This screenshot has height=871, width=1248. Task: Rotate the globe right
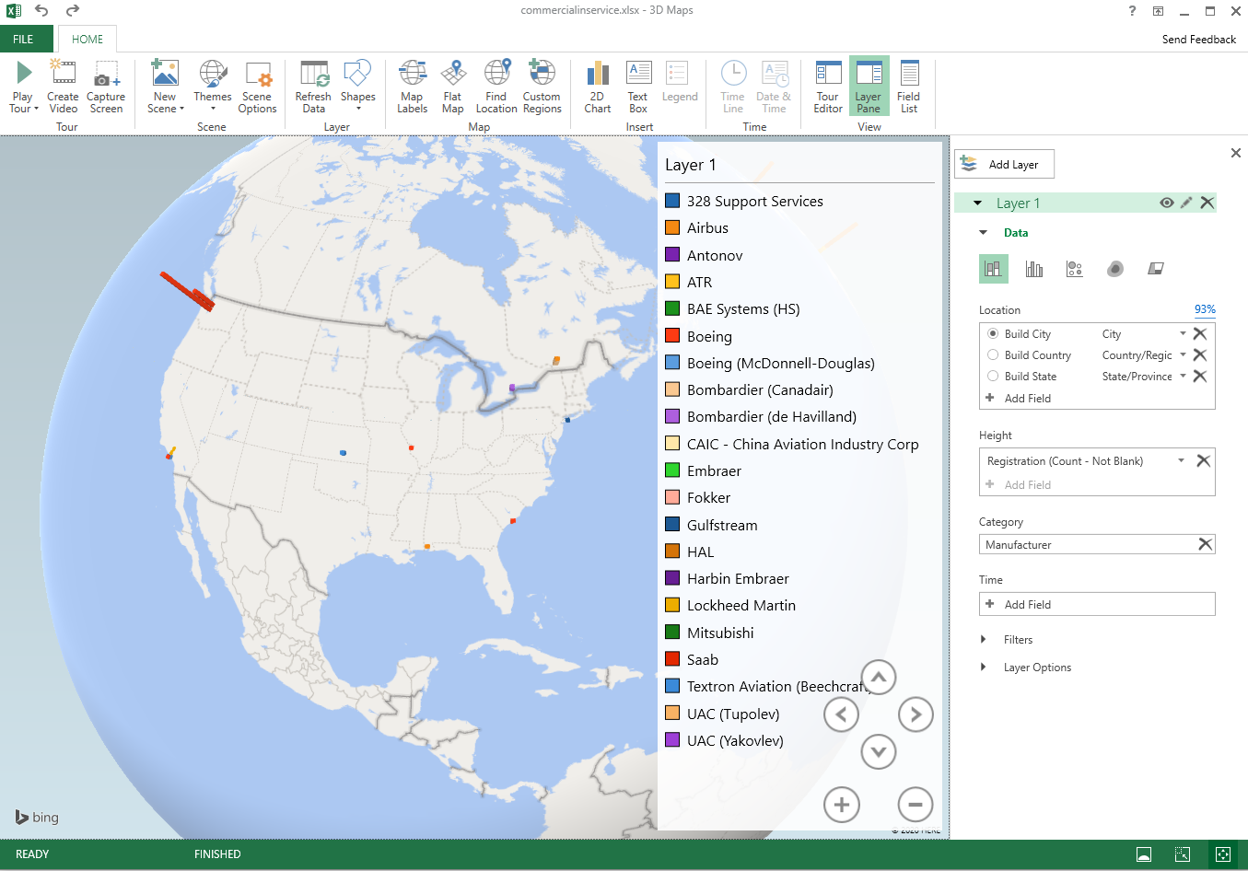pos(916,714)
